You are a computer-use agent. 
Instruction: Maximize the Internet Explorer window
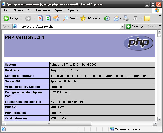(x=153, y=4)
